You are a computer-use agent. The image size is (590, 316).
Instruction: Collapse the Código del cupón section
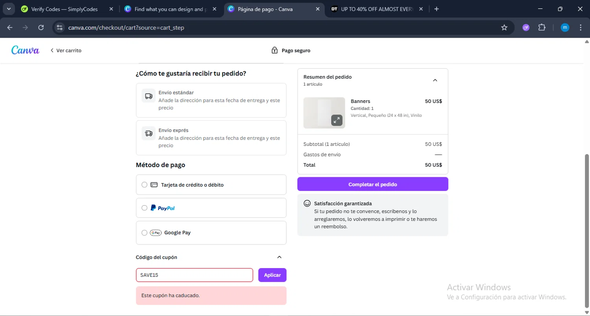279,257
